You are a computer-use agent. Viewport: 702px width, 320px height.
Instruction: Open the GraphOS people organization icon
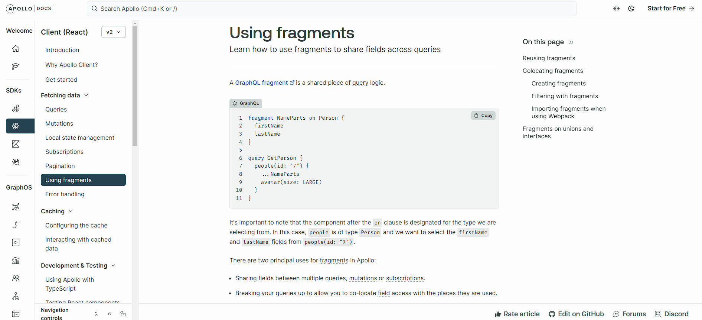click(16, 278)
